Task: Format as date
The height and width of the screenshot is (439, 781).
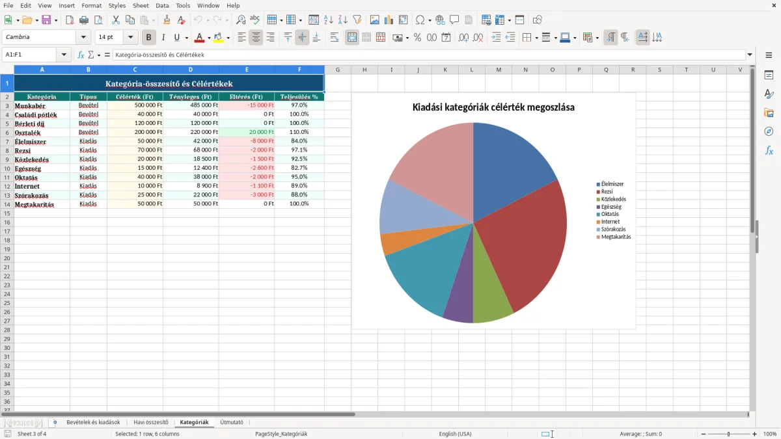Action: 446,38
